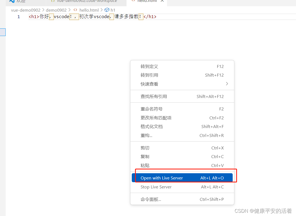Image resolution: width=296 pixels, height=216 pixels.
Task: Click the <> icon beside hello.html in the breadcrumb
Action: 75,10
